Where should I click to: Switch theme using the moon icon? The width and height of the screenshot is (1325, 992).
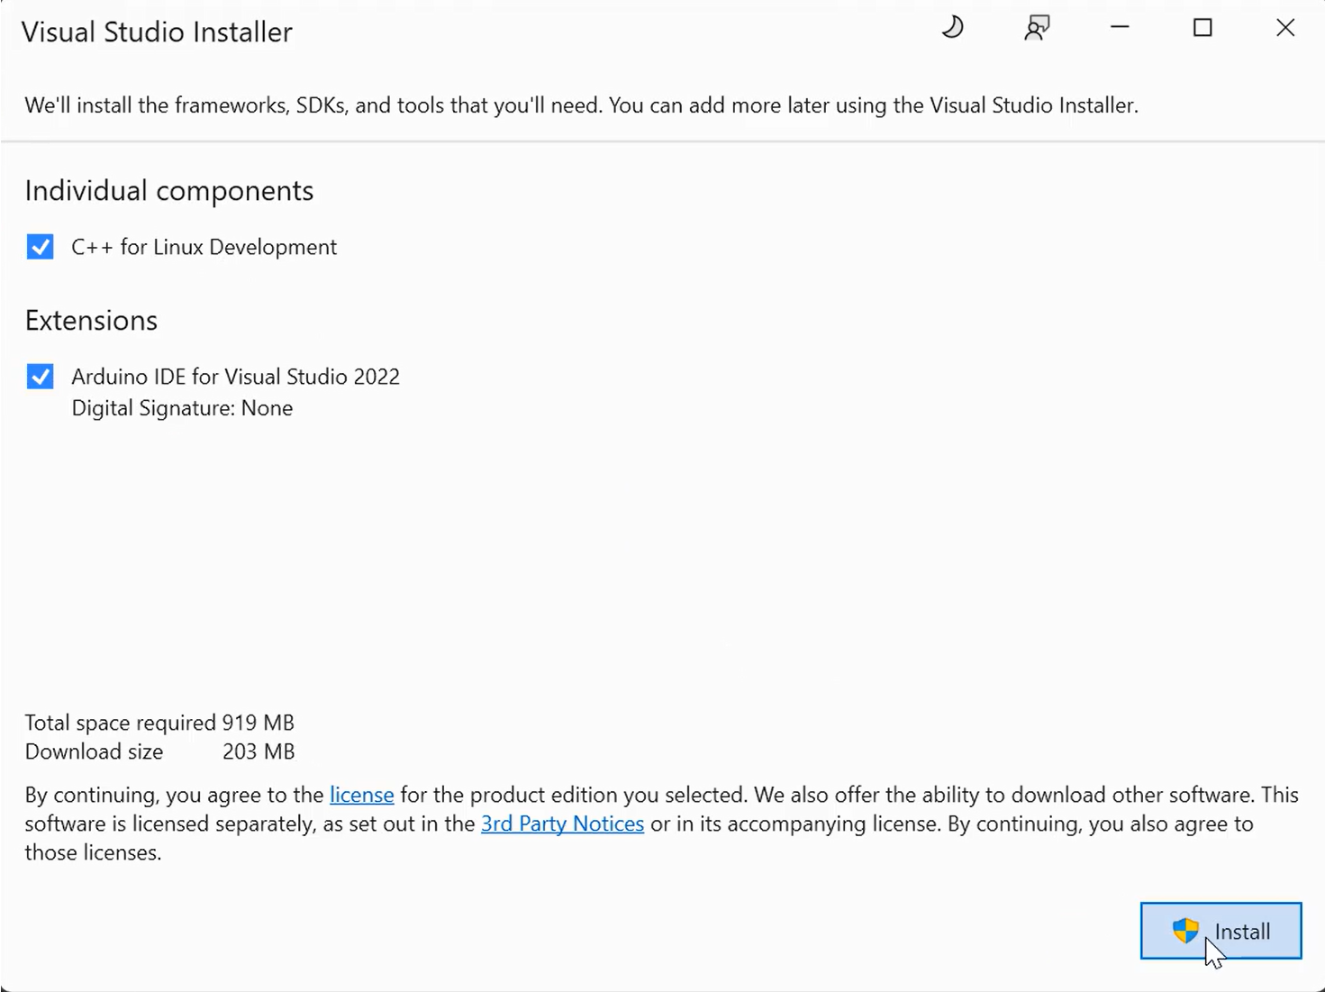(x=952, y=28)
